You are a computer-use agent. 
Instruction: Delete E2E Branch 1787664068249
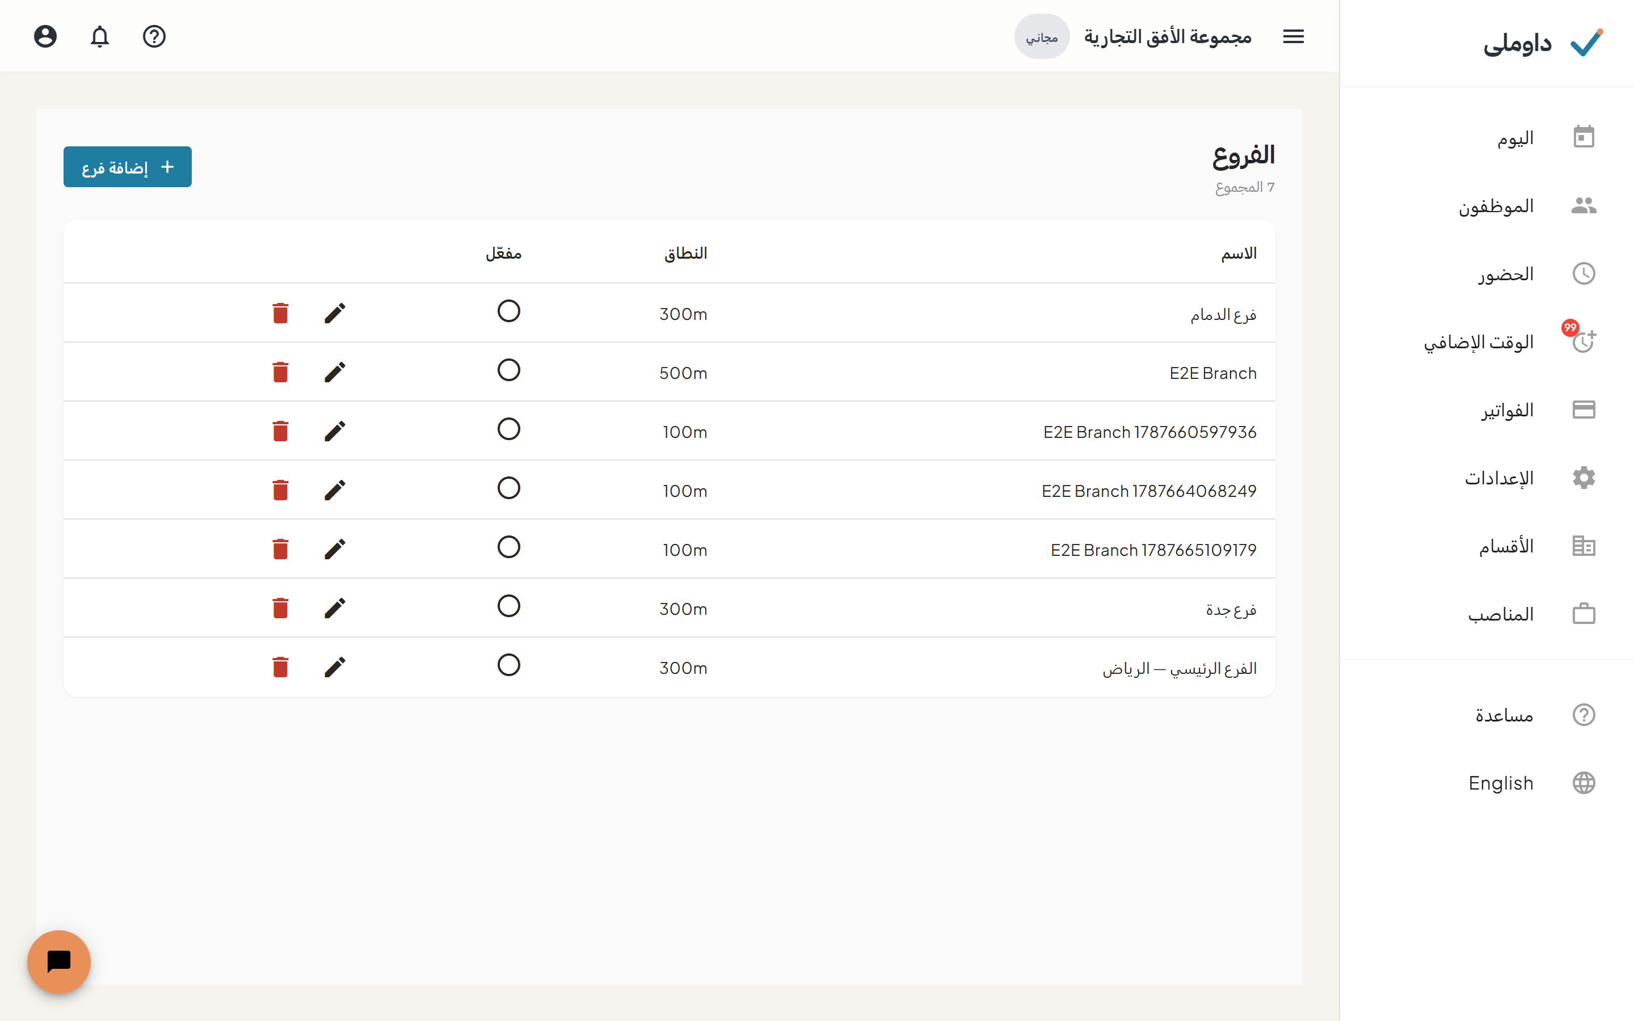click(x=280, y=490)
